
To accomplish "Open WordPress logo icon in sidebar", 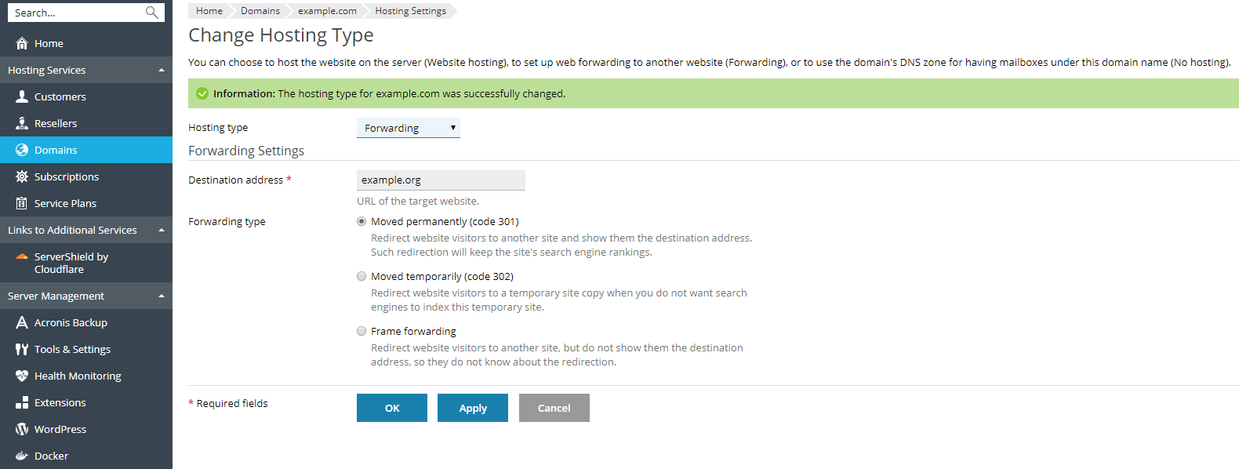I will pos(22,429).
